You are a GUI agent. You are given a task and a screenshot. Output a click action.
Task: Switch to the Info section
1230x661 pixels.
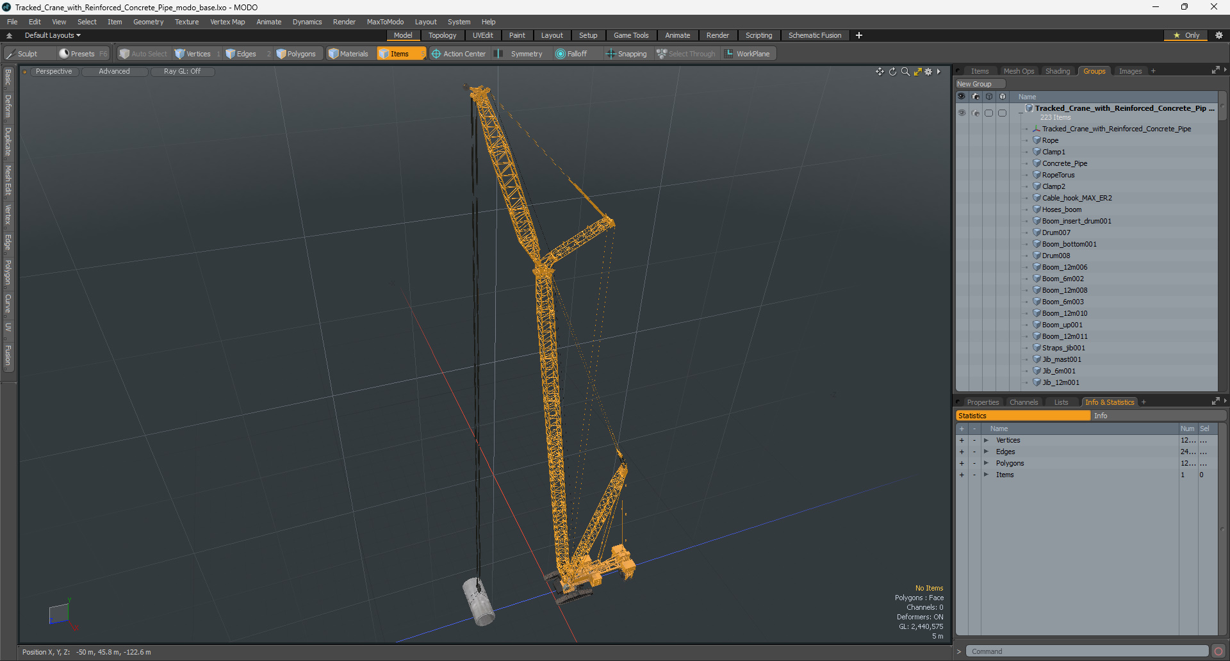1158,416
